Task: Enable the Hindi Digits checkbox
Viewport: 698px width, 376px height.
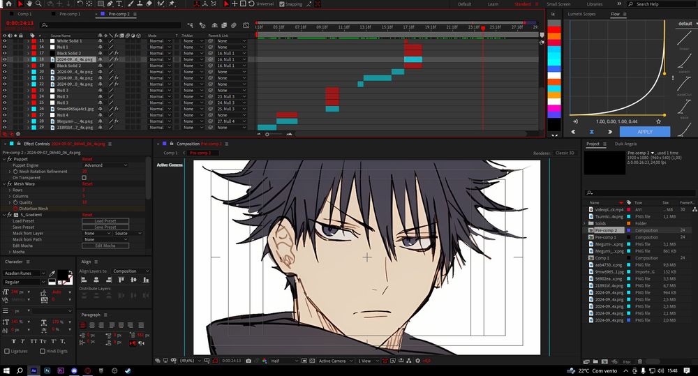Action: pos(43,351)
